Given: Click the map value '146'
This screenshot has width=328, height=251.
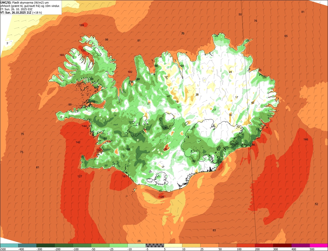Looking at the screenshot, I should pos(306,139).
